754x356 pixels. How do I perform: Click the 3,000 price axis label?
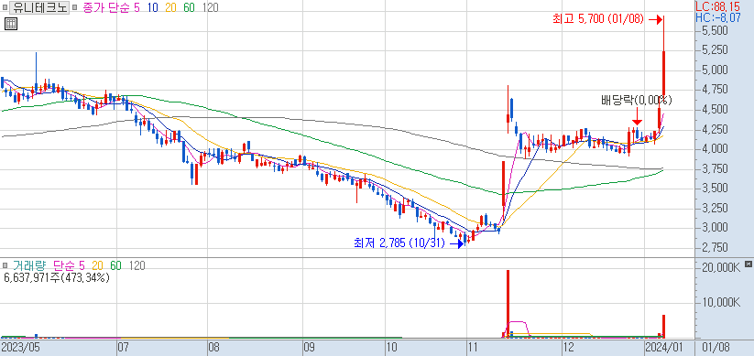(714, 227)
